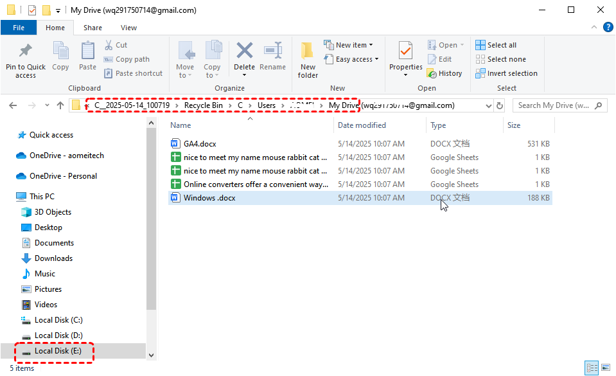Go up one folder level arrow

[60, 105]
